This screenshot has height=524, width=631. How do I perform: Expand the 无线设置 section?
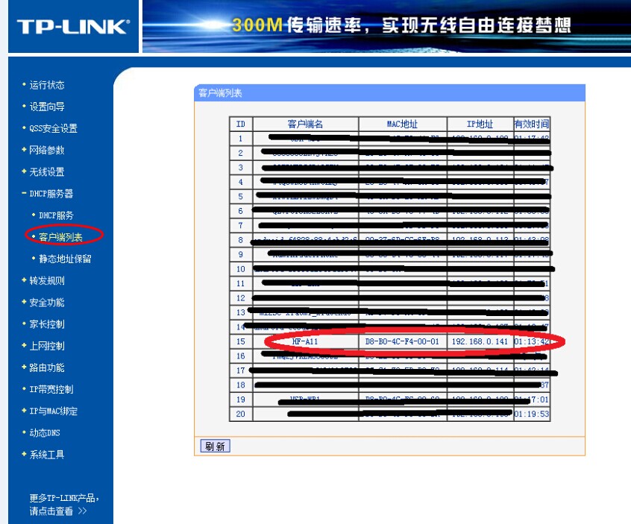pyautogui.click(x=47, y=171)
